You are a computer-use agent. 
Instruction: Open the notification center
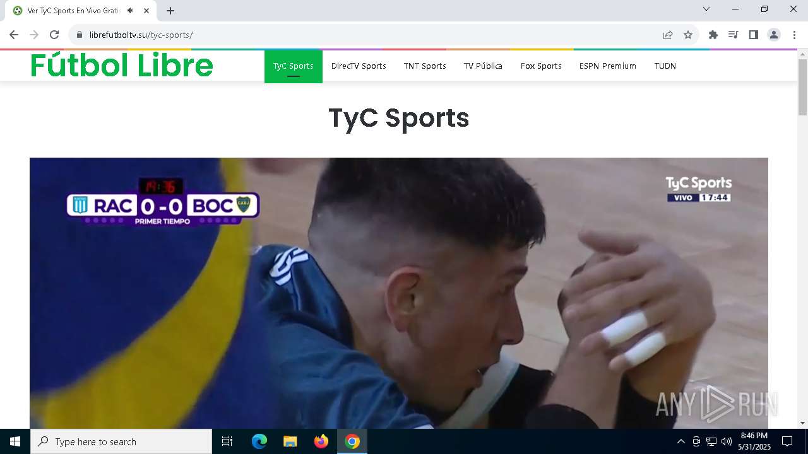point(787,441)
